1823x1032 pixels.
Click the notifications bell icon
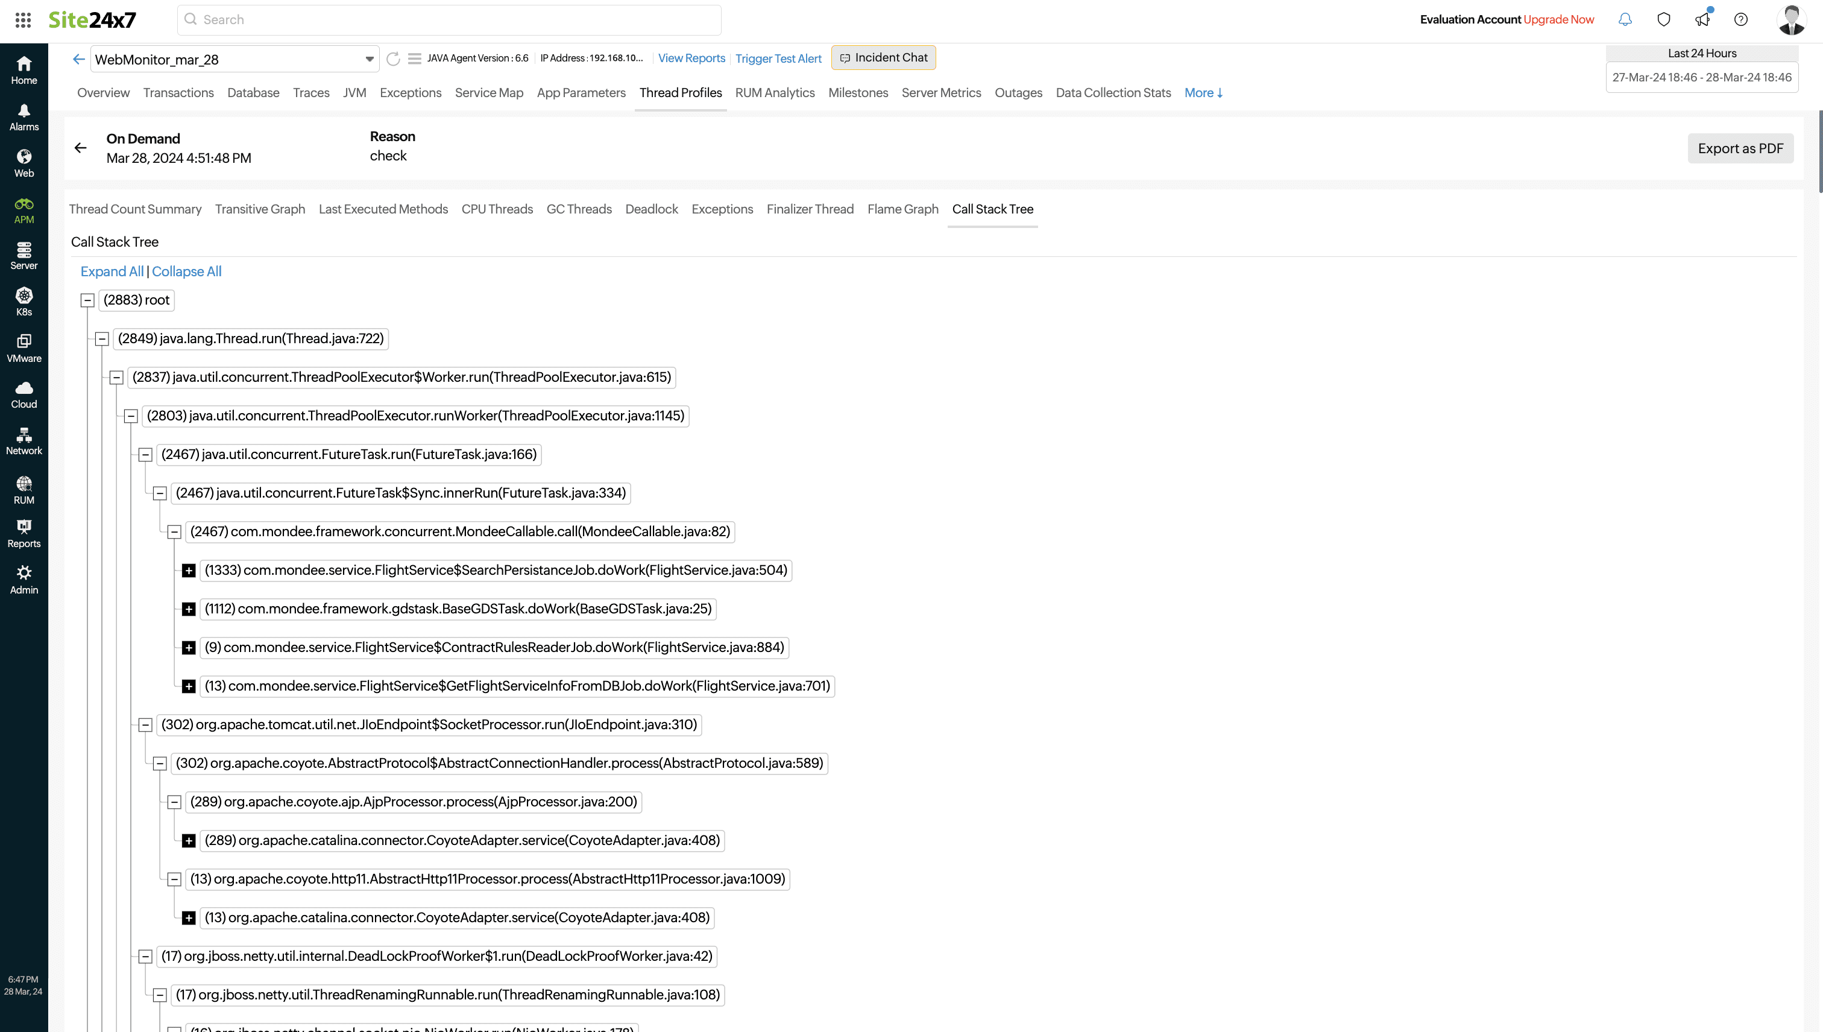pos(1625,20)
